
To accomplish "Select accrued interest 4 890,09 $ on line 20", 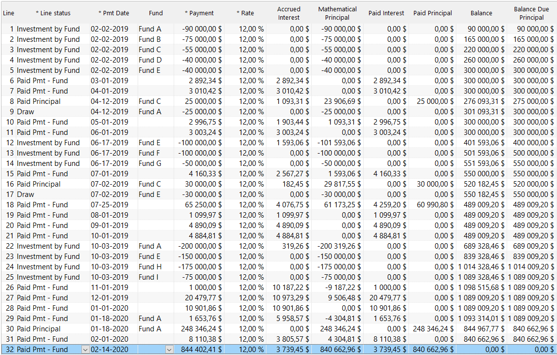I will [293, 225].
